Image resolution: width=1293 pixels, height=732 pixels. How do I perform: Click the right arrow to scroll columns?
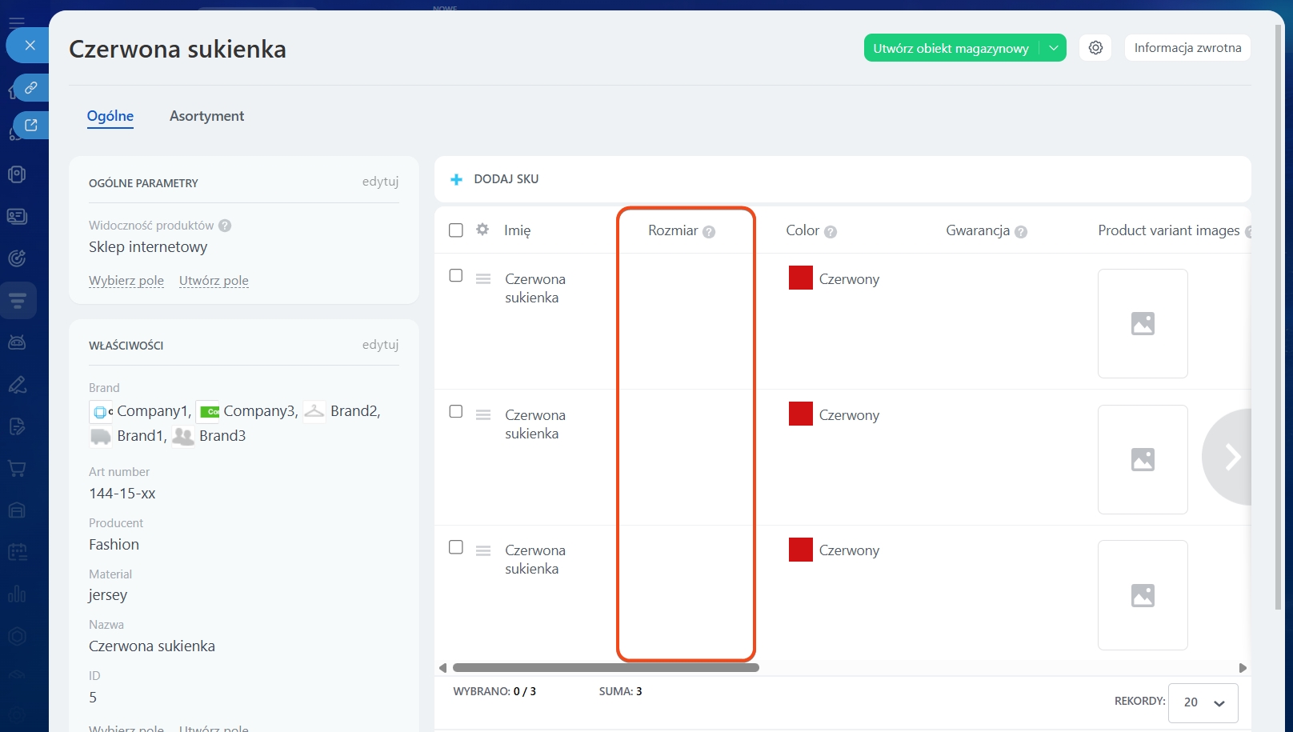pyautogui.click(x=1232, y=457)
